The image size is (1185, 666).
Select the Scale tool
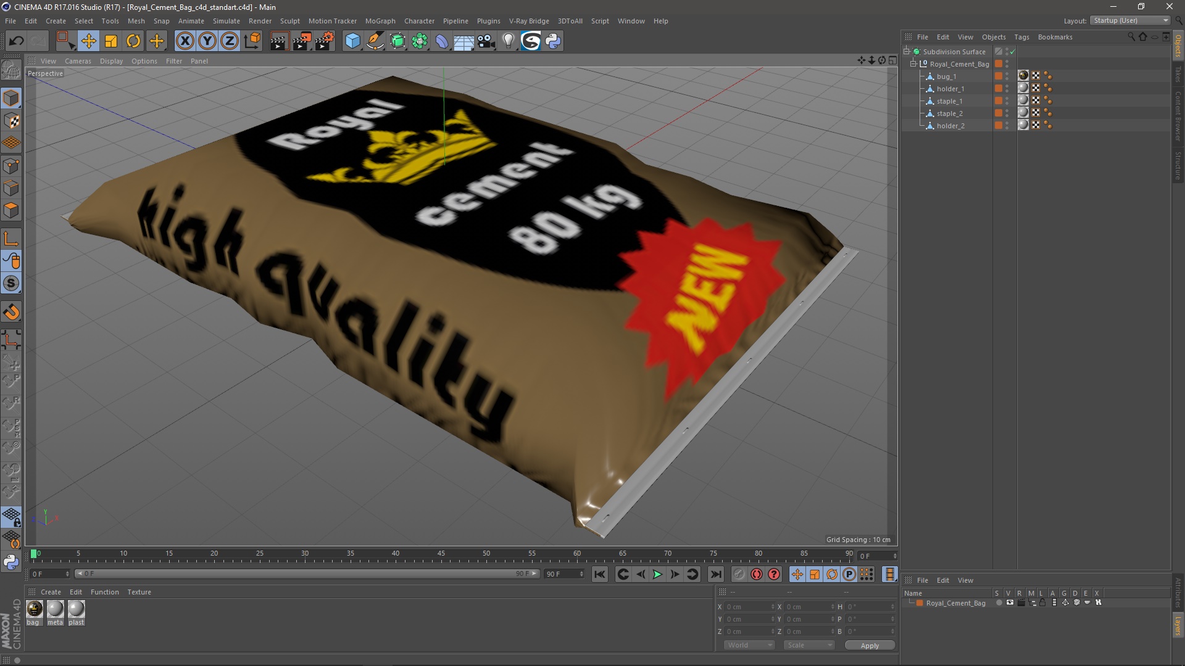click(x=111, y=41)
